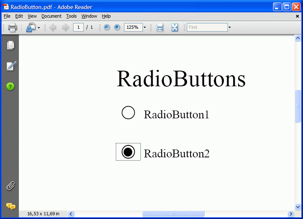Open the Find options dropdown arrow
The height and width of the screenshot is (219, 303).
[230, 27]
